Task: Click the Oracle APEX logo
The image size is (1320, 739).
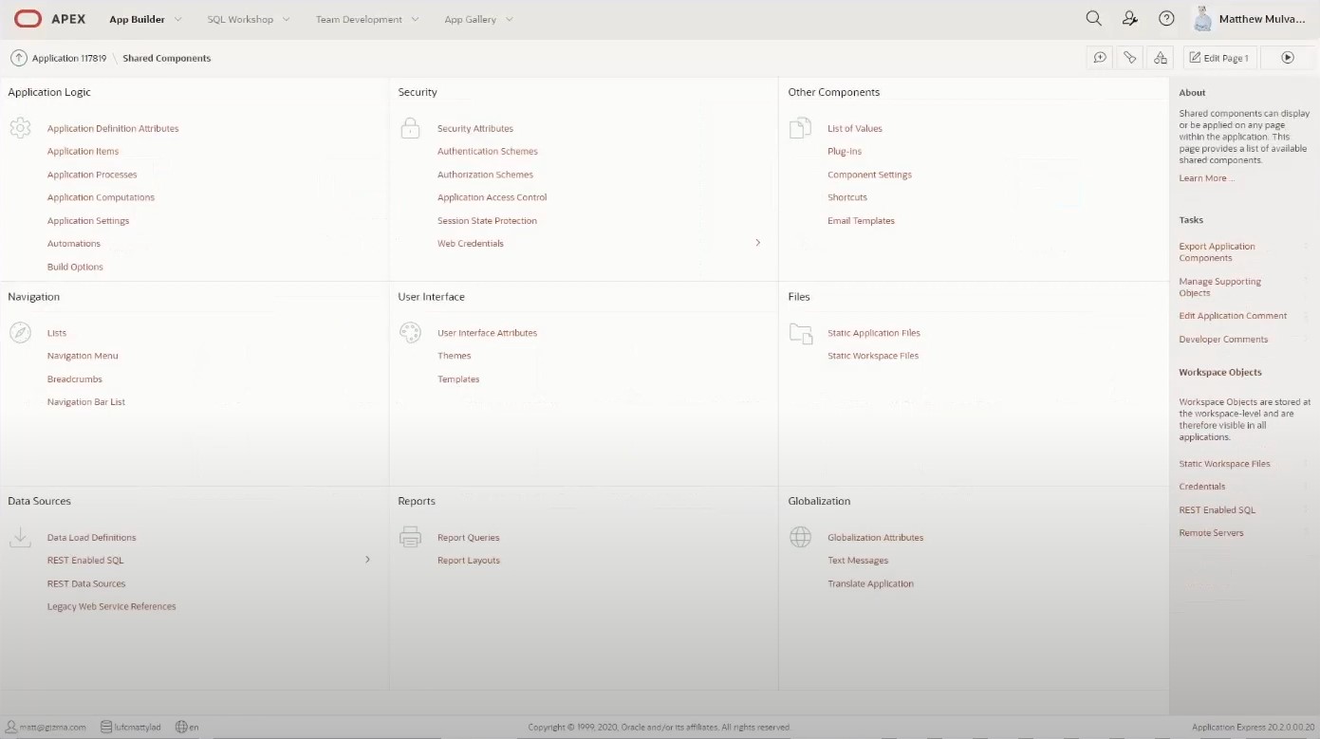Action: pos(49,19)
